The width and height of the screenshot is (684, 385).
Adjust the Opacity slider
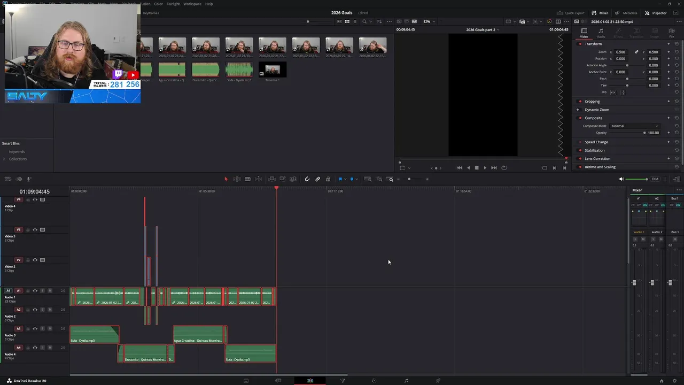click(644, 133)
